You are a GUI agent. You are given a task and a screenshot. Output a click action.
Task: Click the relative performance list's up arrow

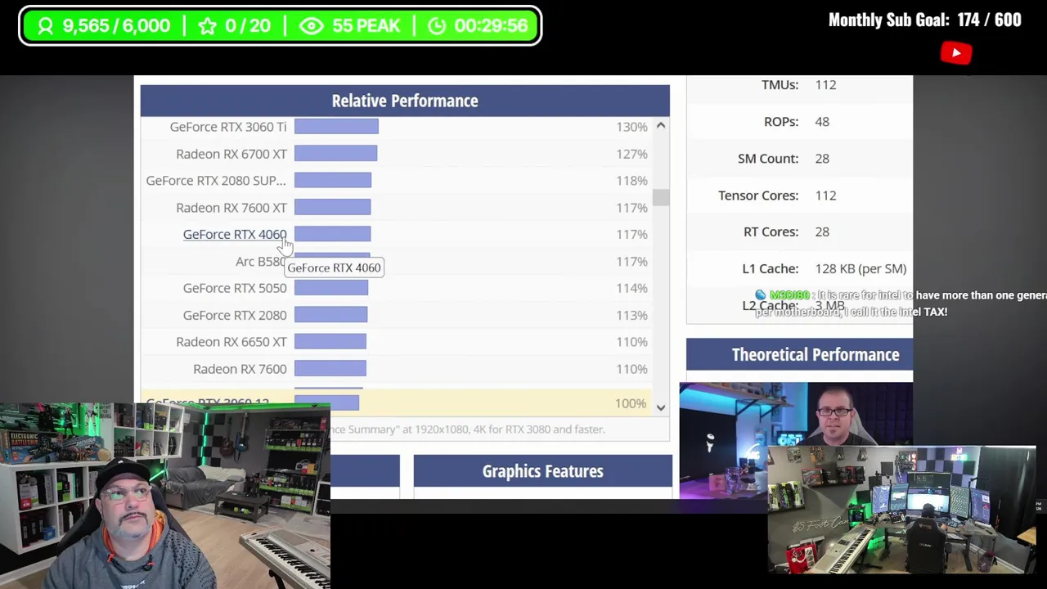point(660,126)
